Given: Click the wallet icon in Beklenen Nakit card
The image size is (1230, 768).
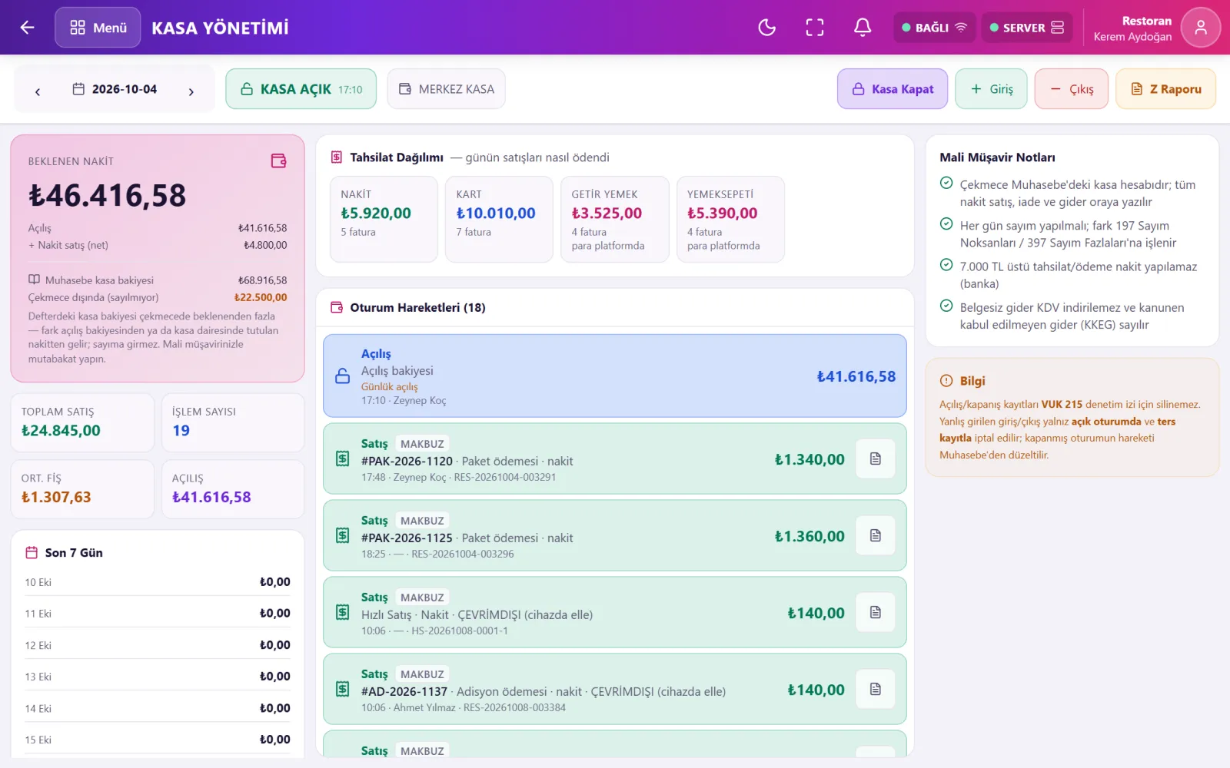Looking at the screenshot, I should point(279,161).
